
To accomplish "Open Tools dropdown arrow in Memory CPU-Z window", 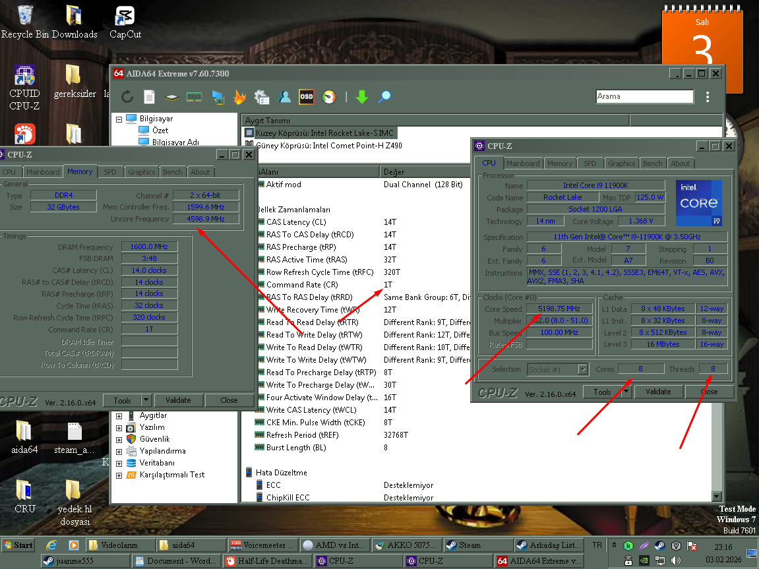I will click(x=146, y=400).
